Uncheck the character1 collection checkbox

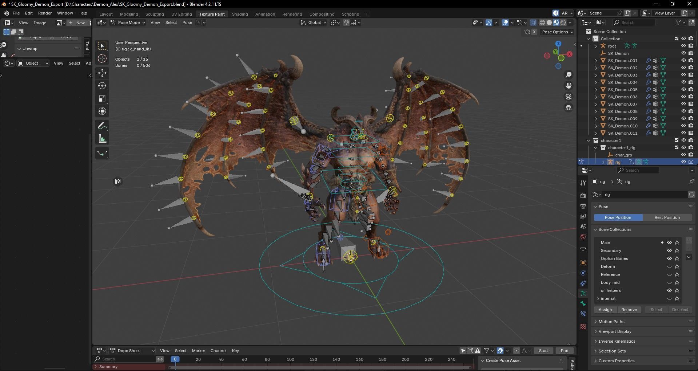pos(677,140)
